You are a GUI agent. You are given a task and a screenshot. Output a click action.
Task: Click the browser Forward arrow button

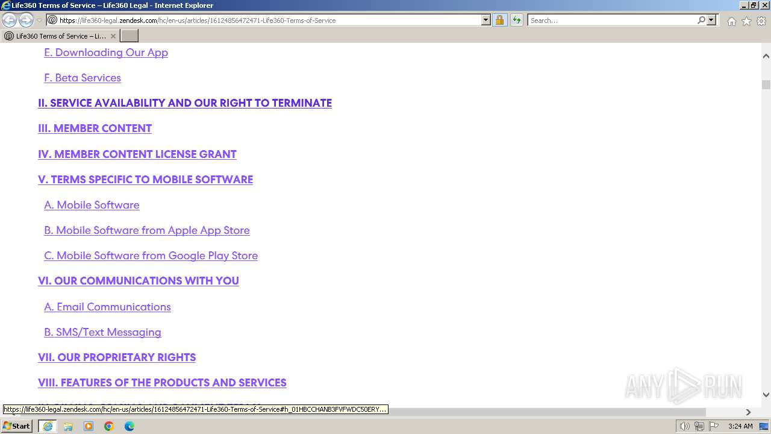[x=26, y=20]
